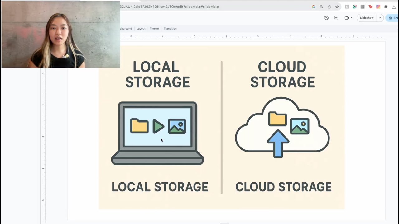Select the bottom CLOUD STORAGE caption
Image resolution: width=399 pixels, height=224 pixels.
pos(283,187)
